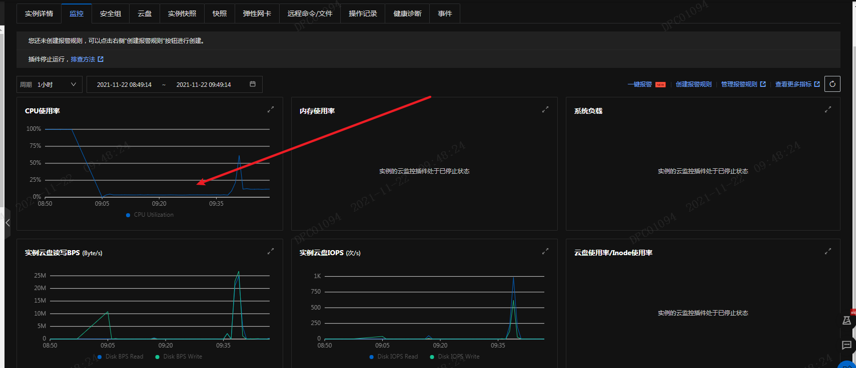Open the 管理报警规则 link
The image size is (856, 368).
[x=739, y=84]
